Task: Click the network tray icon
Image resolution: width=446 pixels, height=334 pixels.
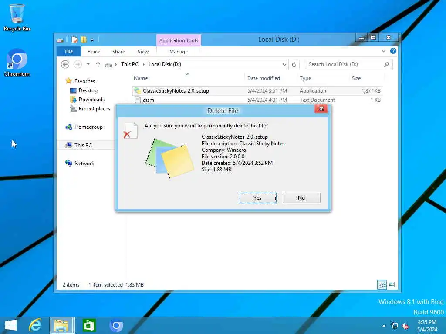Action: tap(395, 326)
